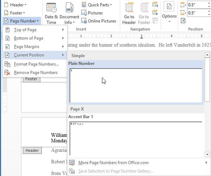
Task: Insert Pictures from ribbon
Action: point(92,13)
